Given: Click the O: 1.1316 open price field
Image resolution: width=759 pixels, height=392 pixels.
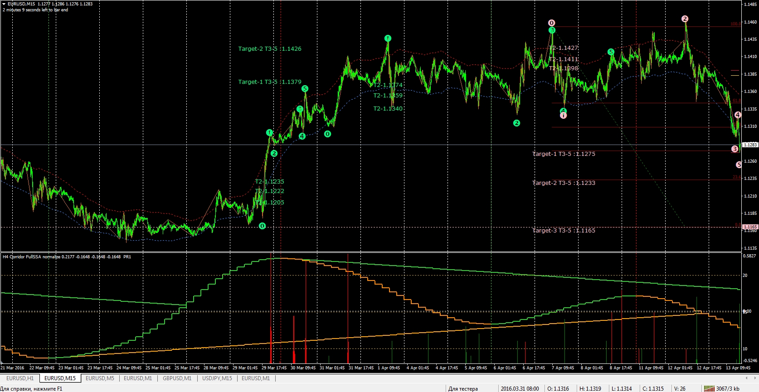Looking at the screenshot, I should click(558, 389).
